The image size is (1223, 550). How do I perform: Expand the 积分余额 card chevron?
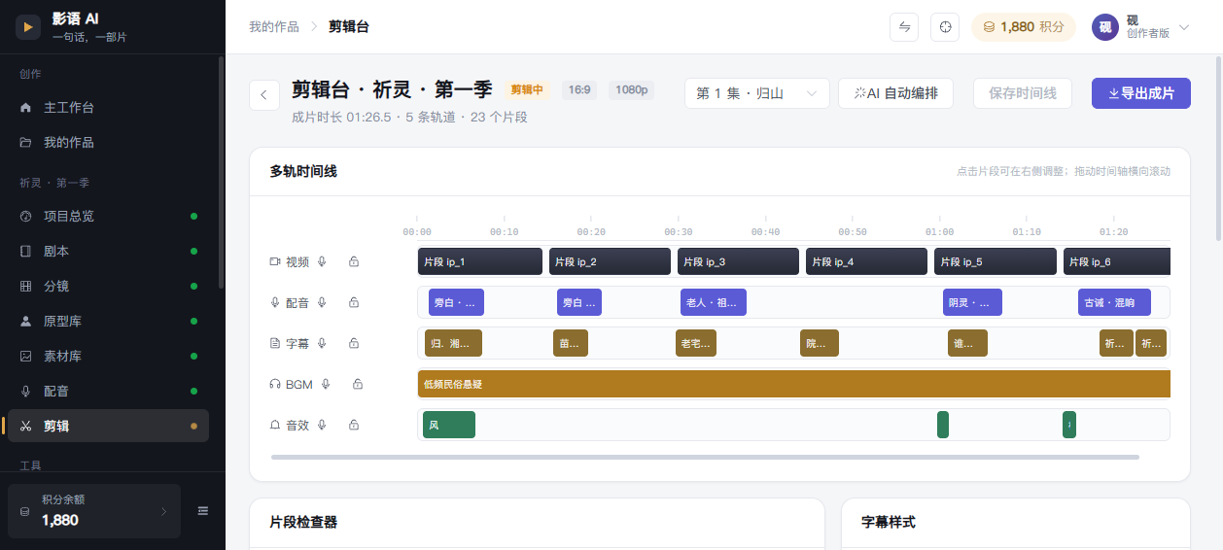pos(163,511)
